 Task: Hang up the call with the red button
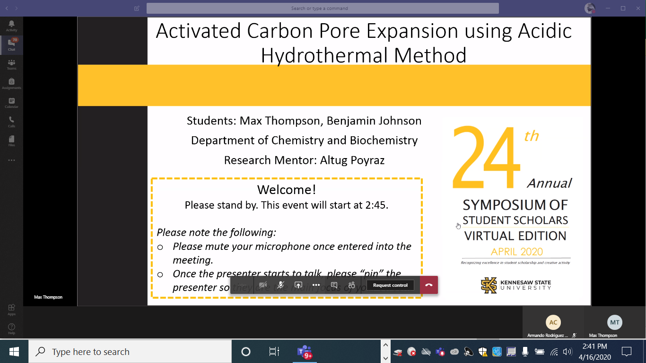coord(428,285)
